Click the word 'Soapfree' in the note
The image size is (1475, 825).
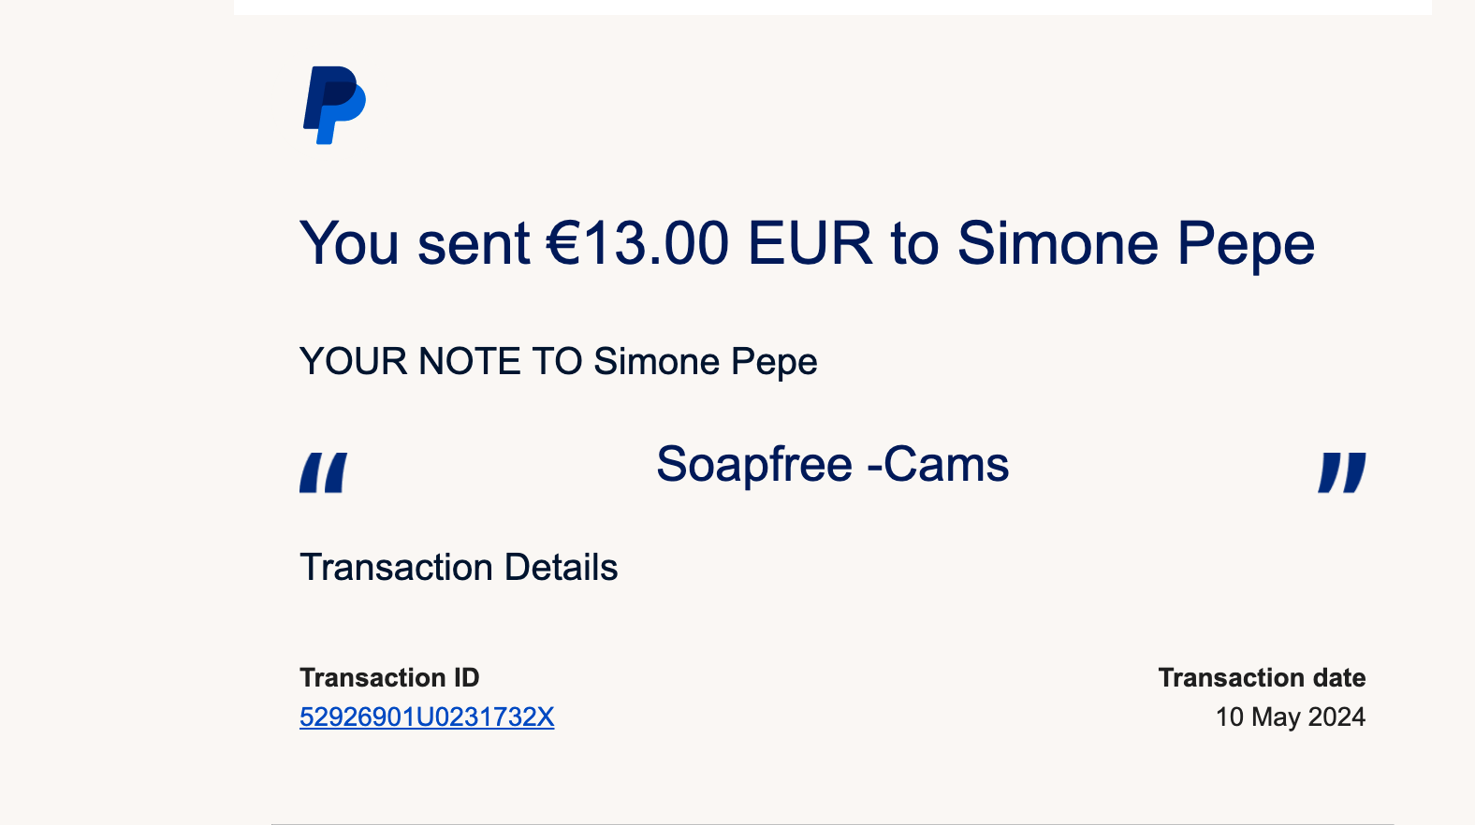pyautogui.click(x=754, y=465)
